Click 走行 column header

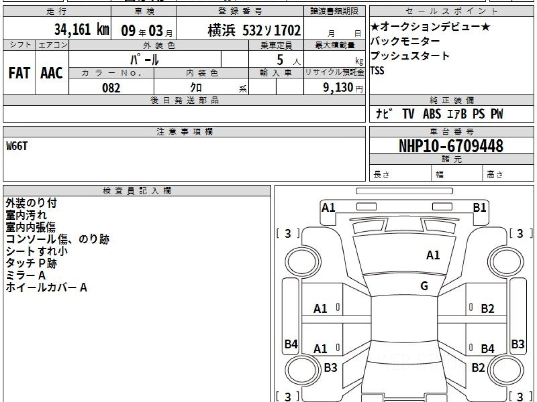pos(57,12)
